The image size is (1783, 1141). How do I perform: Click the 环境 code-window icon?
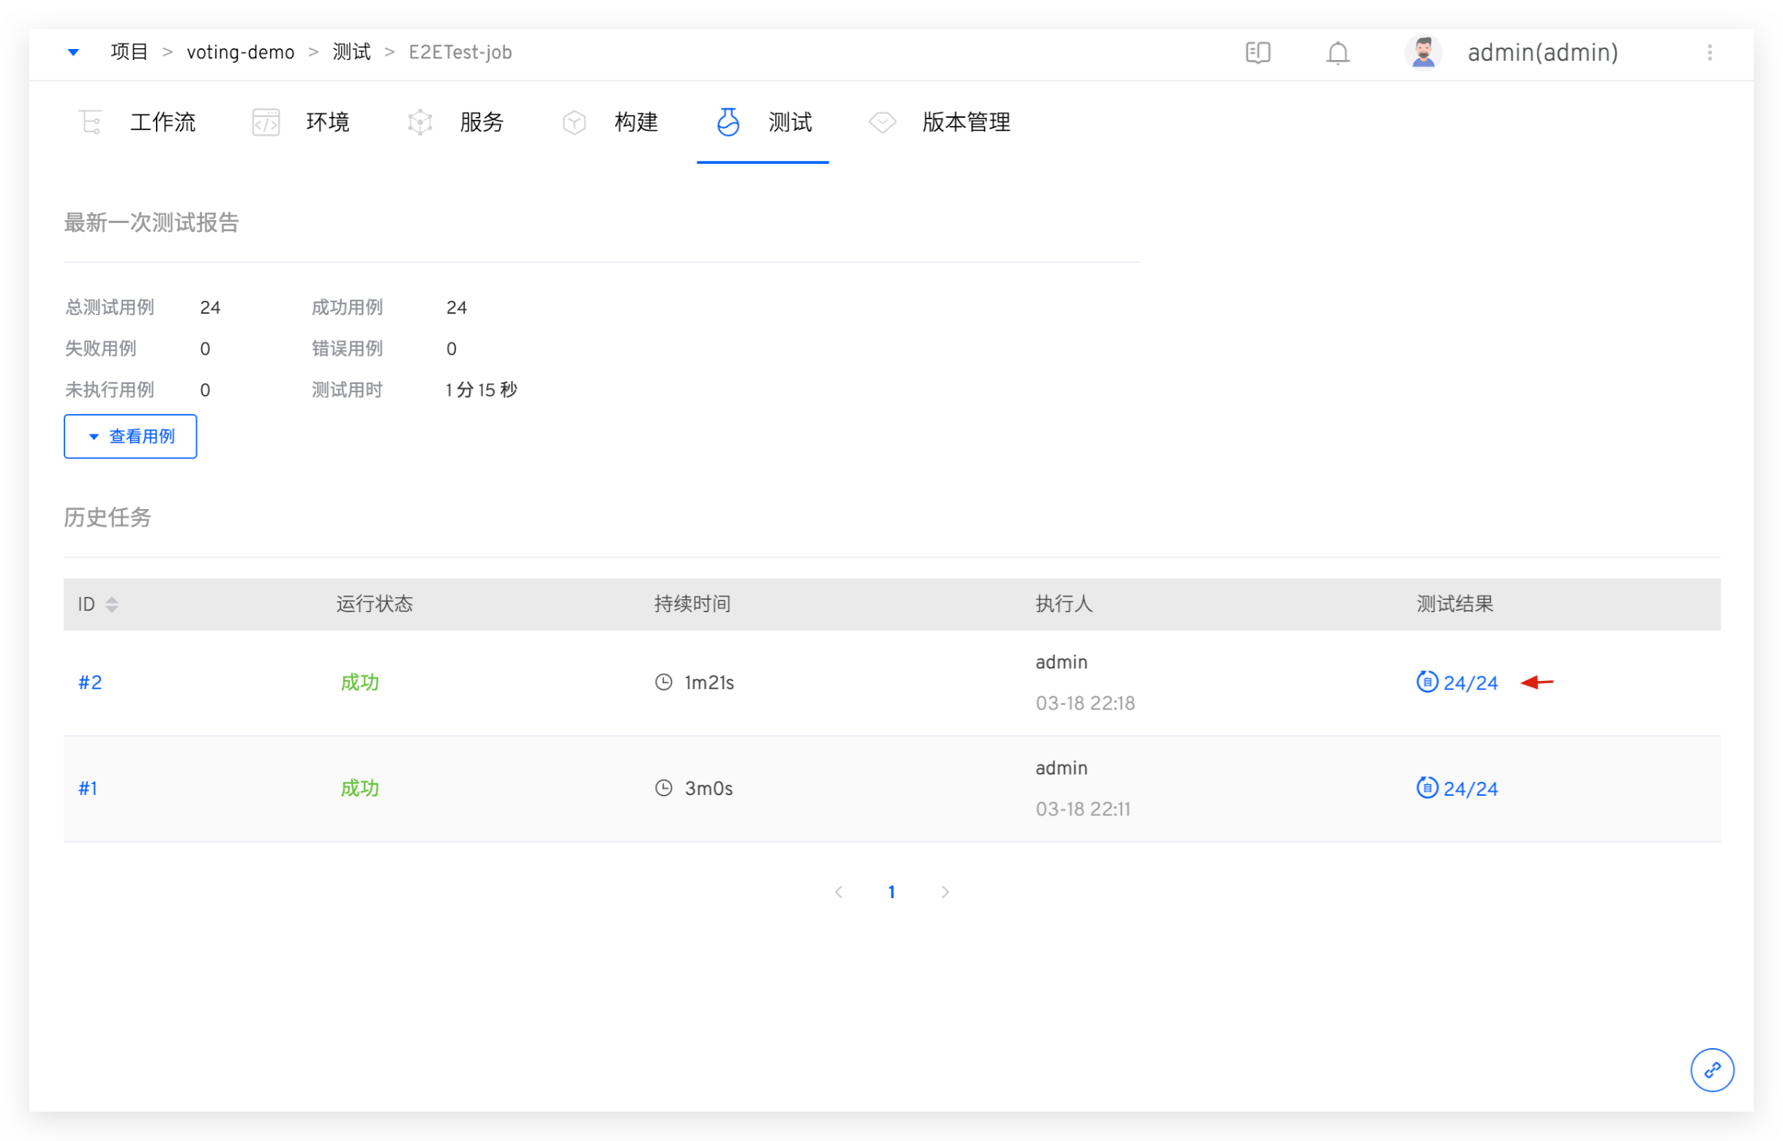266,122
